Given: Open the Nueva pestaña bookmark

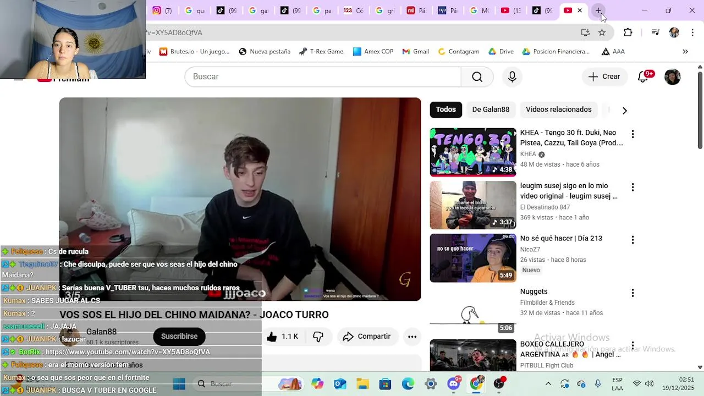Looking at the screenshot, I should pos(265,52).
